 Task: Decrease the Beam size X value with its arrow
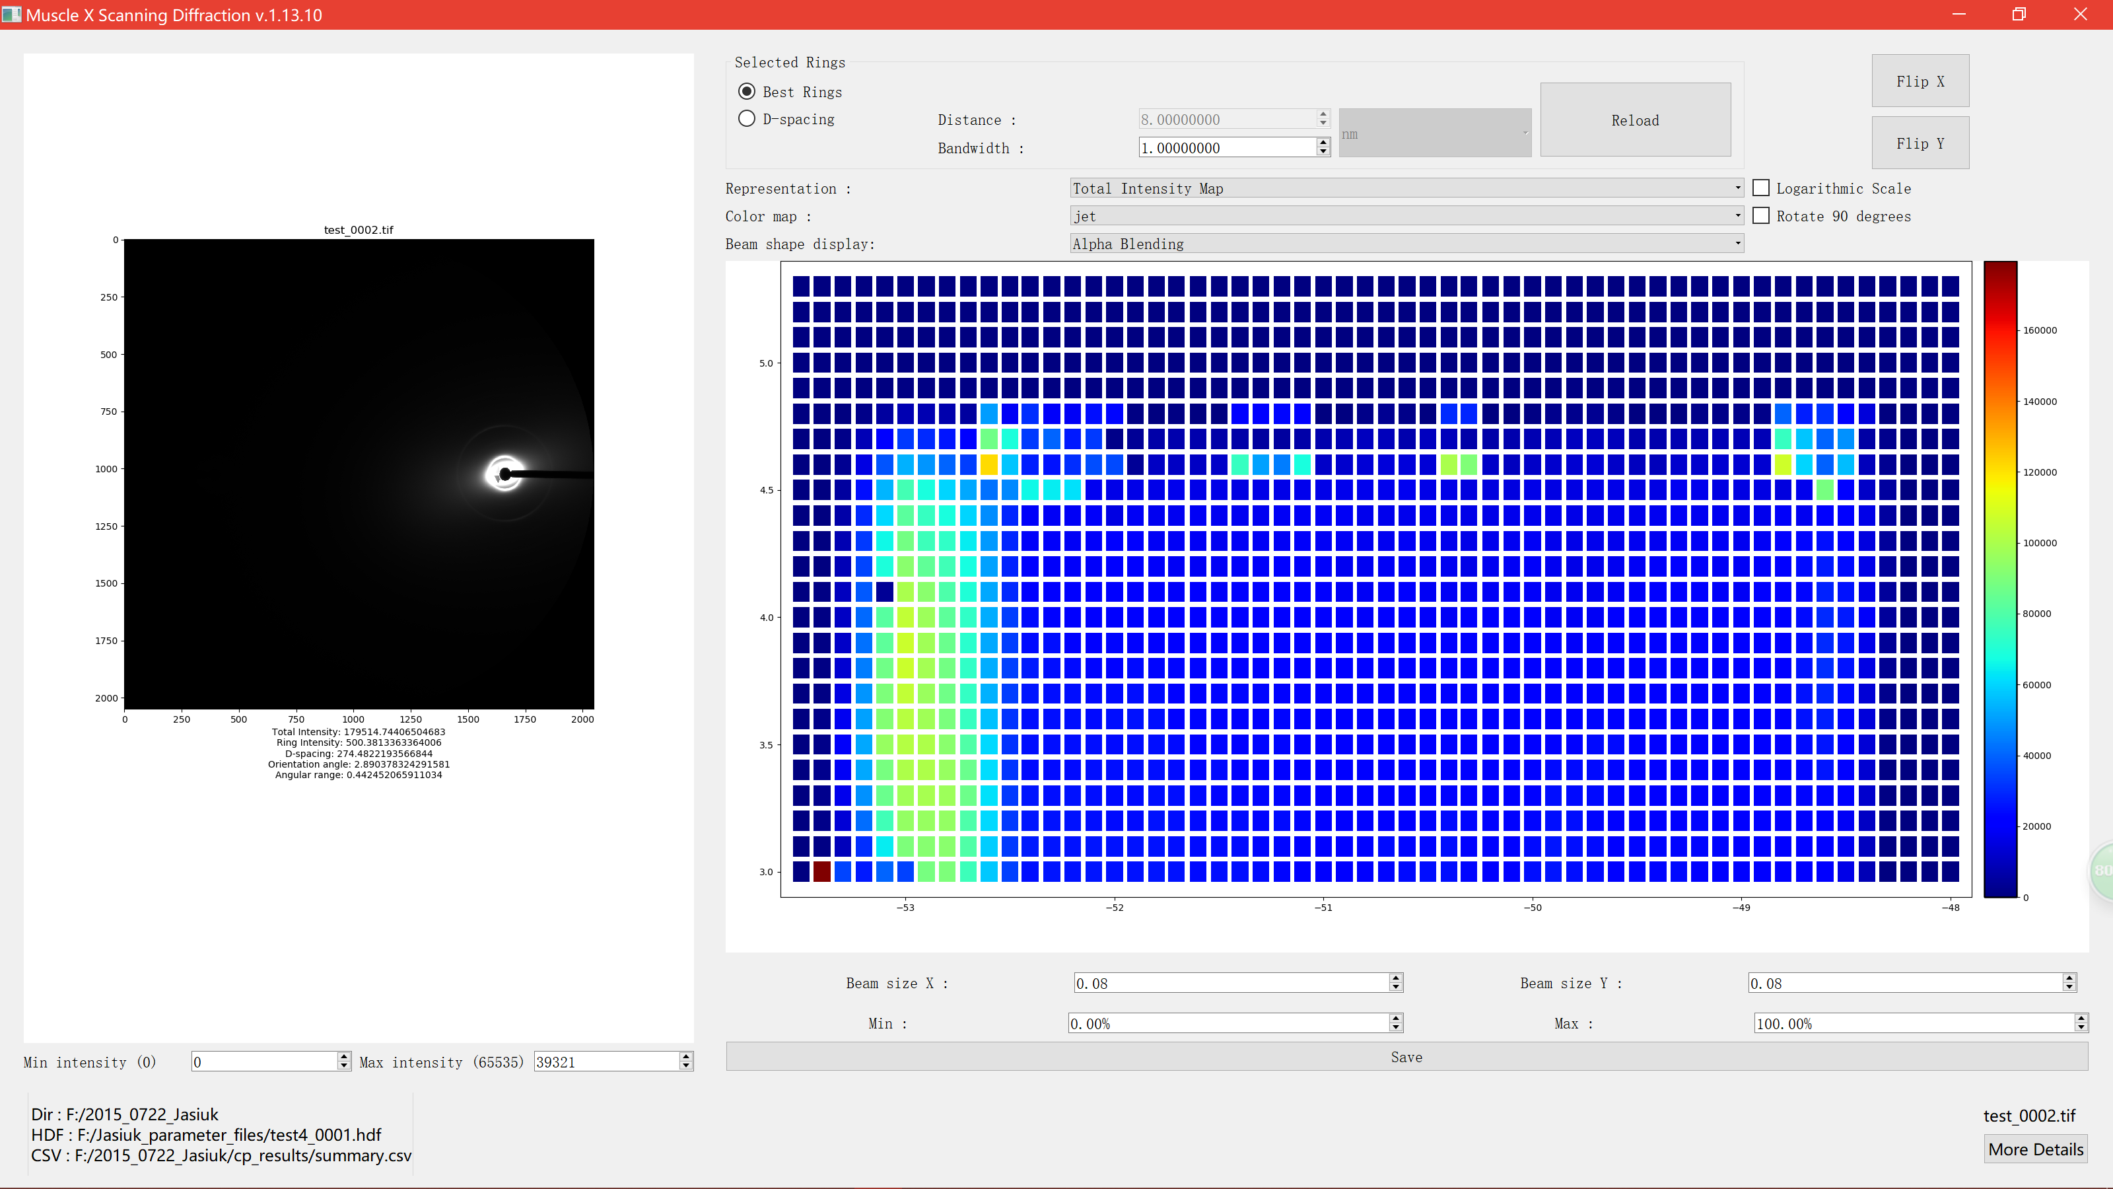[x=1395, y=987]
